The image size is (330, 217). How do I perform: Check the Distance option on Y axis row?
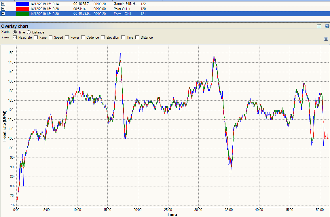coord(137,38)
